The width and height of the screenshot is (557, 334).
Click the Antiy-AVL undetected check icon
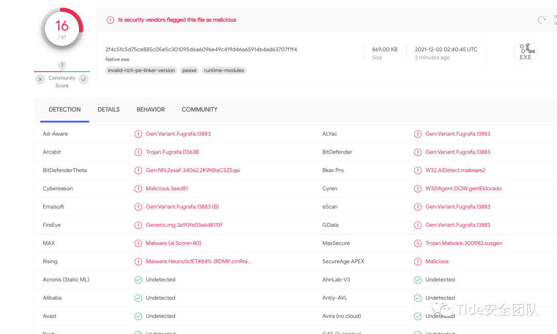coord(418,298)
